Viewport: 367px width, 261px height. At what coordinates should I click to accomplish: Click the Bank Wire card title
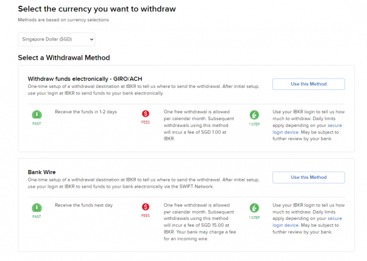pos(42,172)
